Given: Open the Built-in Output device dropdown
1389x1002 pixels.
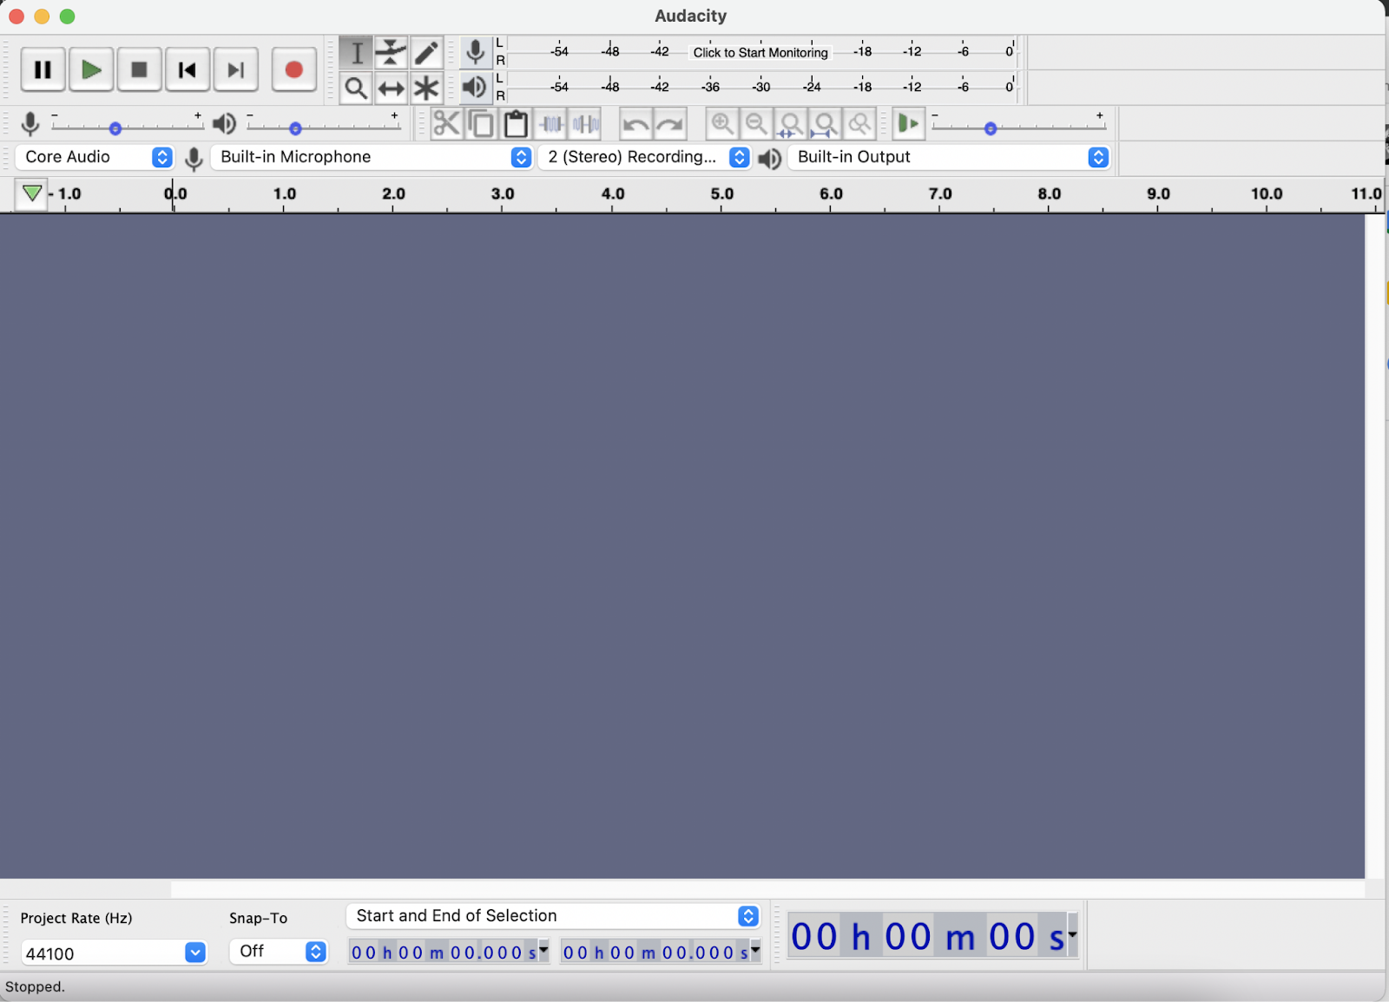Looking at the screenshot, I should [x=949, y=157].
